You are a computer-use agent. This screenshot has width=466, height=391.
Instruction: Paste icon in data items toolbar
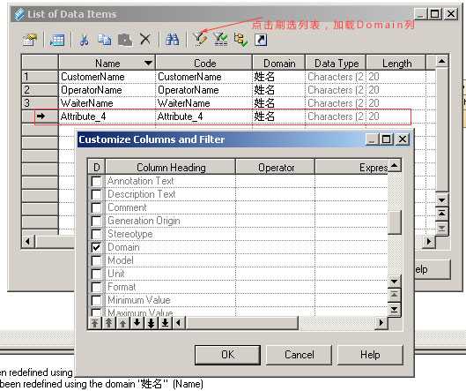pyautogui.click(x=125, y=40)
